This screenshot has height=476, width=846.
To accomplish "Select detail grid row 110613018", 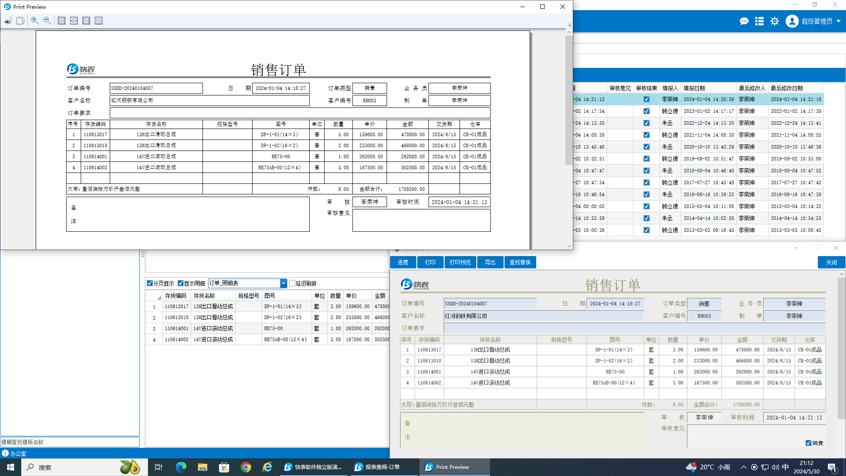I will pos(267,317).
